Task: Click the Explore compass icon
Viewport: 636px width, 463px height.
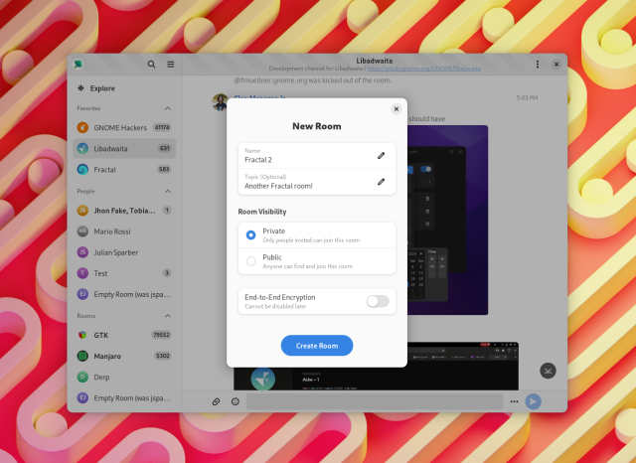Action: (x=80, y=88)
